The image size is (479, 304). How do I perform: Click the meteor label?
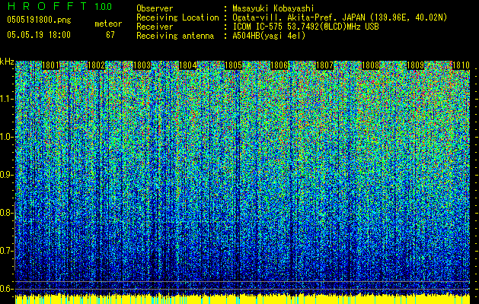coord(108,24)
